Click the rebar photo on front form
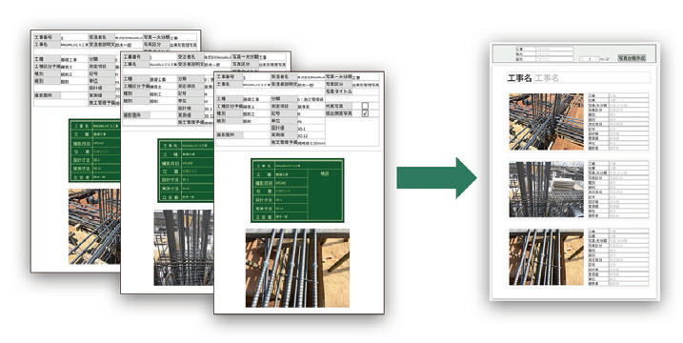Screen dimensions: 683x343 click(x=297, y=268)
